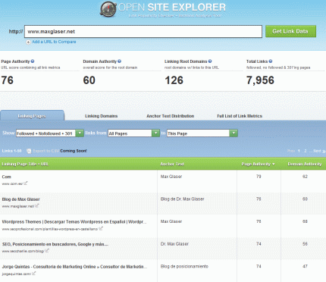Open the Wordpress Themes linking page title

click(x=74, y=222)
